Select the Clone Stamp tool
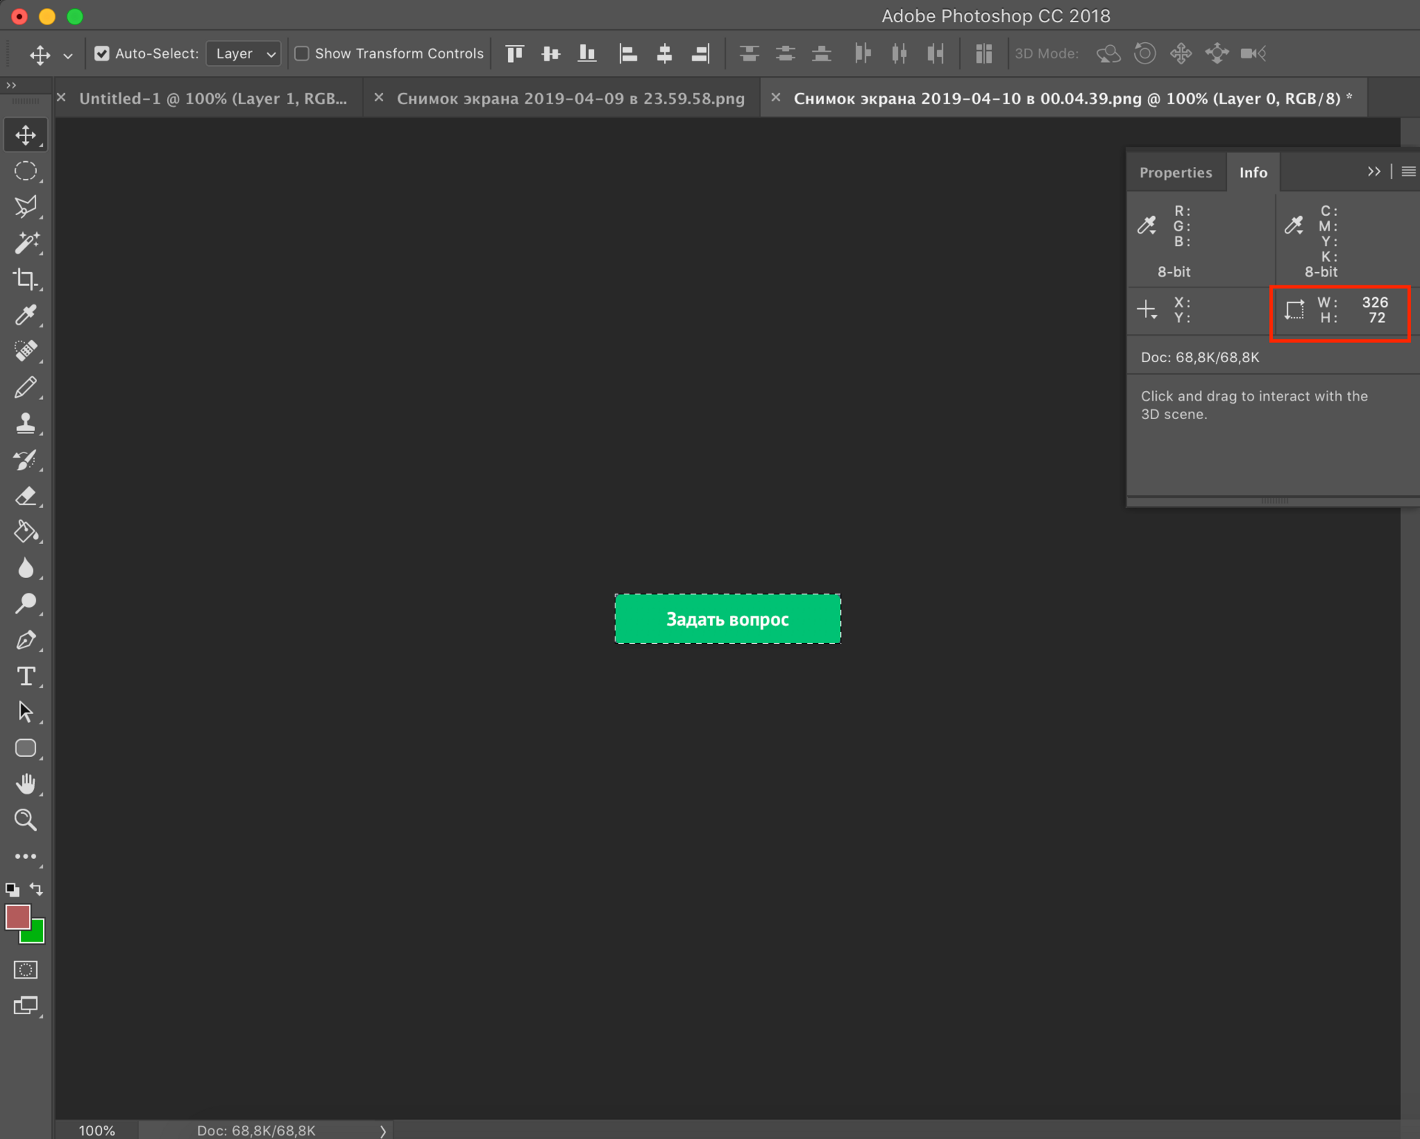The height and width of the screenshot is (1139, 1420). tap(26, 424)
